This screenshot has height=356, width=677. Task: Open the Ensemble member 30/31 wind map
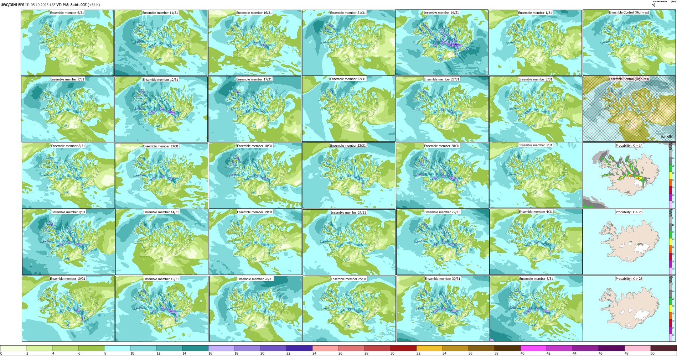pos(443,309)
